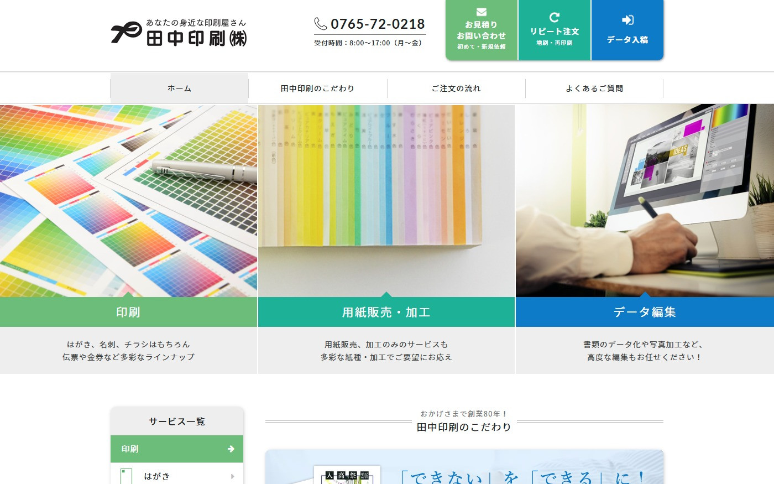Click the circular arrow repeat order icon
The image size is (774, 484).
pyautogui.click(x=554, y=18)
